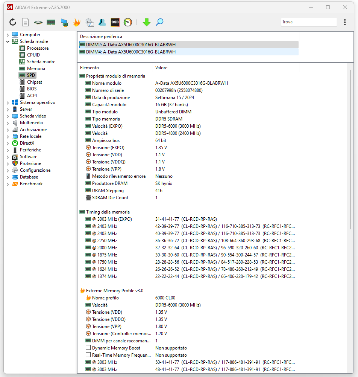The image size is (358, 377).
Task: Expand the Computer tree node
Action: [x=8, y=35]
